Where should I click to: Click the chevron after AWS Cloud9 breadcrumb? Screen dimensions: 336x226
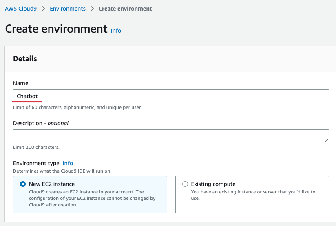point(43,9)
